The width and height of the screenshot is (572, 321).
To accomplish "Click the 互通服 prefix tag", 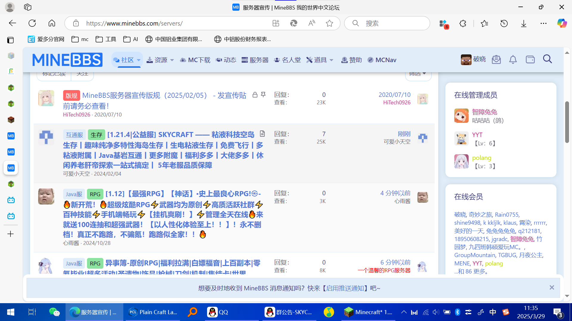I will [x=74, y=135].
